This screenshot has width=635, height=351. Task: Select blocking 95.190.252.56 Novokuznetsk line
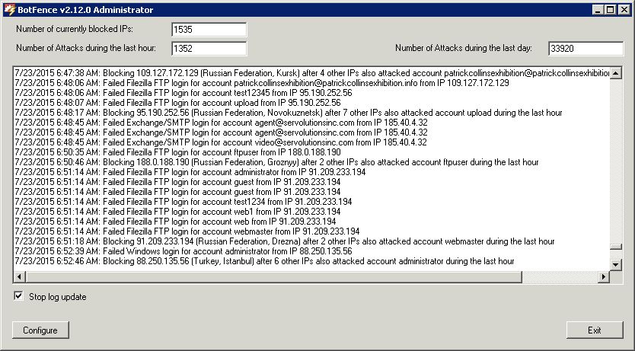pyautogui.click(x=289, y=113)
